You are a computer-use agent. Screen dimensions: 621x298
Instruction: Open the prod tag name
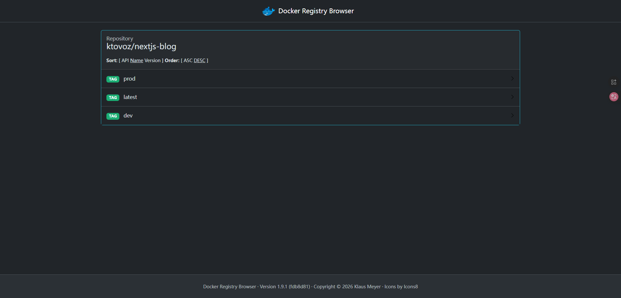pos(129,79)
